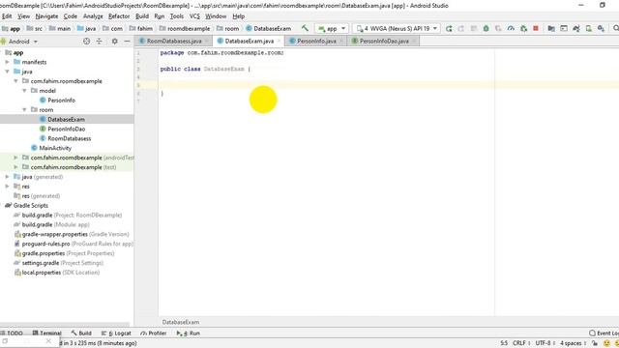This screenshot has width=619, height=348.
Task: Open the Build menu
Action: point(142,16)
